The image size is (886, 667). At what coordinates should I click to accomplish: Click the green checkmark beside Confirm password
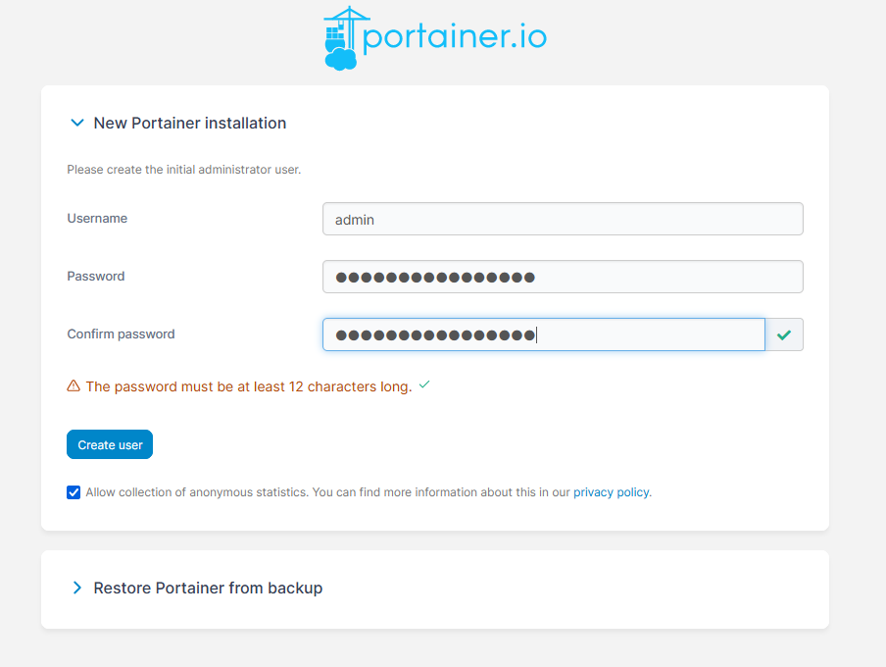[x=784, y=334]
